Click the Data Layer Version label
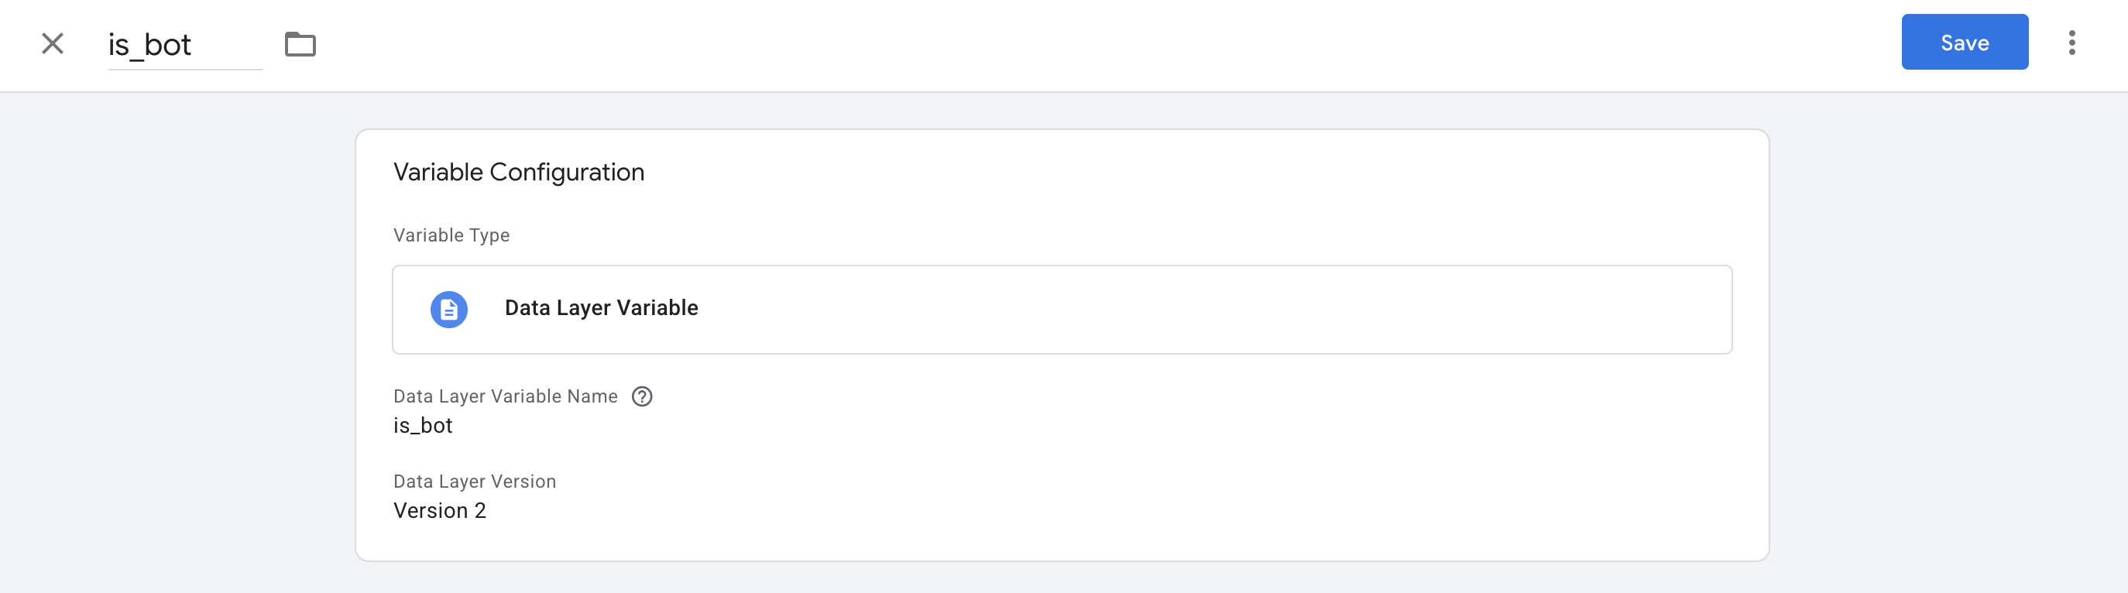The width and height of the screenshot is (2128, 593). (x=474, y=482)
